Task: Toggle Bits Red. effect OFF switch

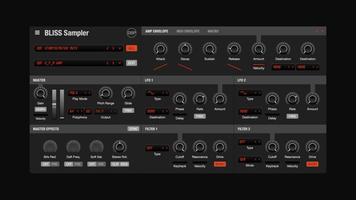Action: click(x=45, y=164)
